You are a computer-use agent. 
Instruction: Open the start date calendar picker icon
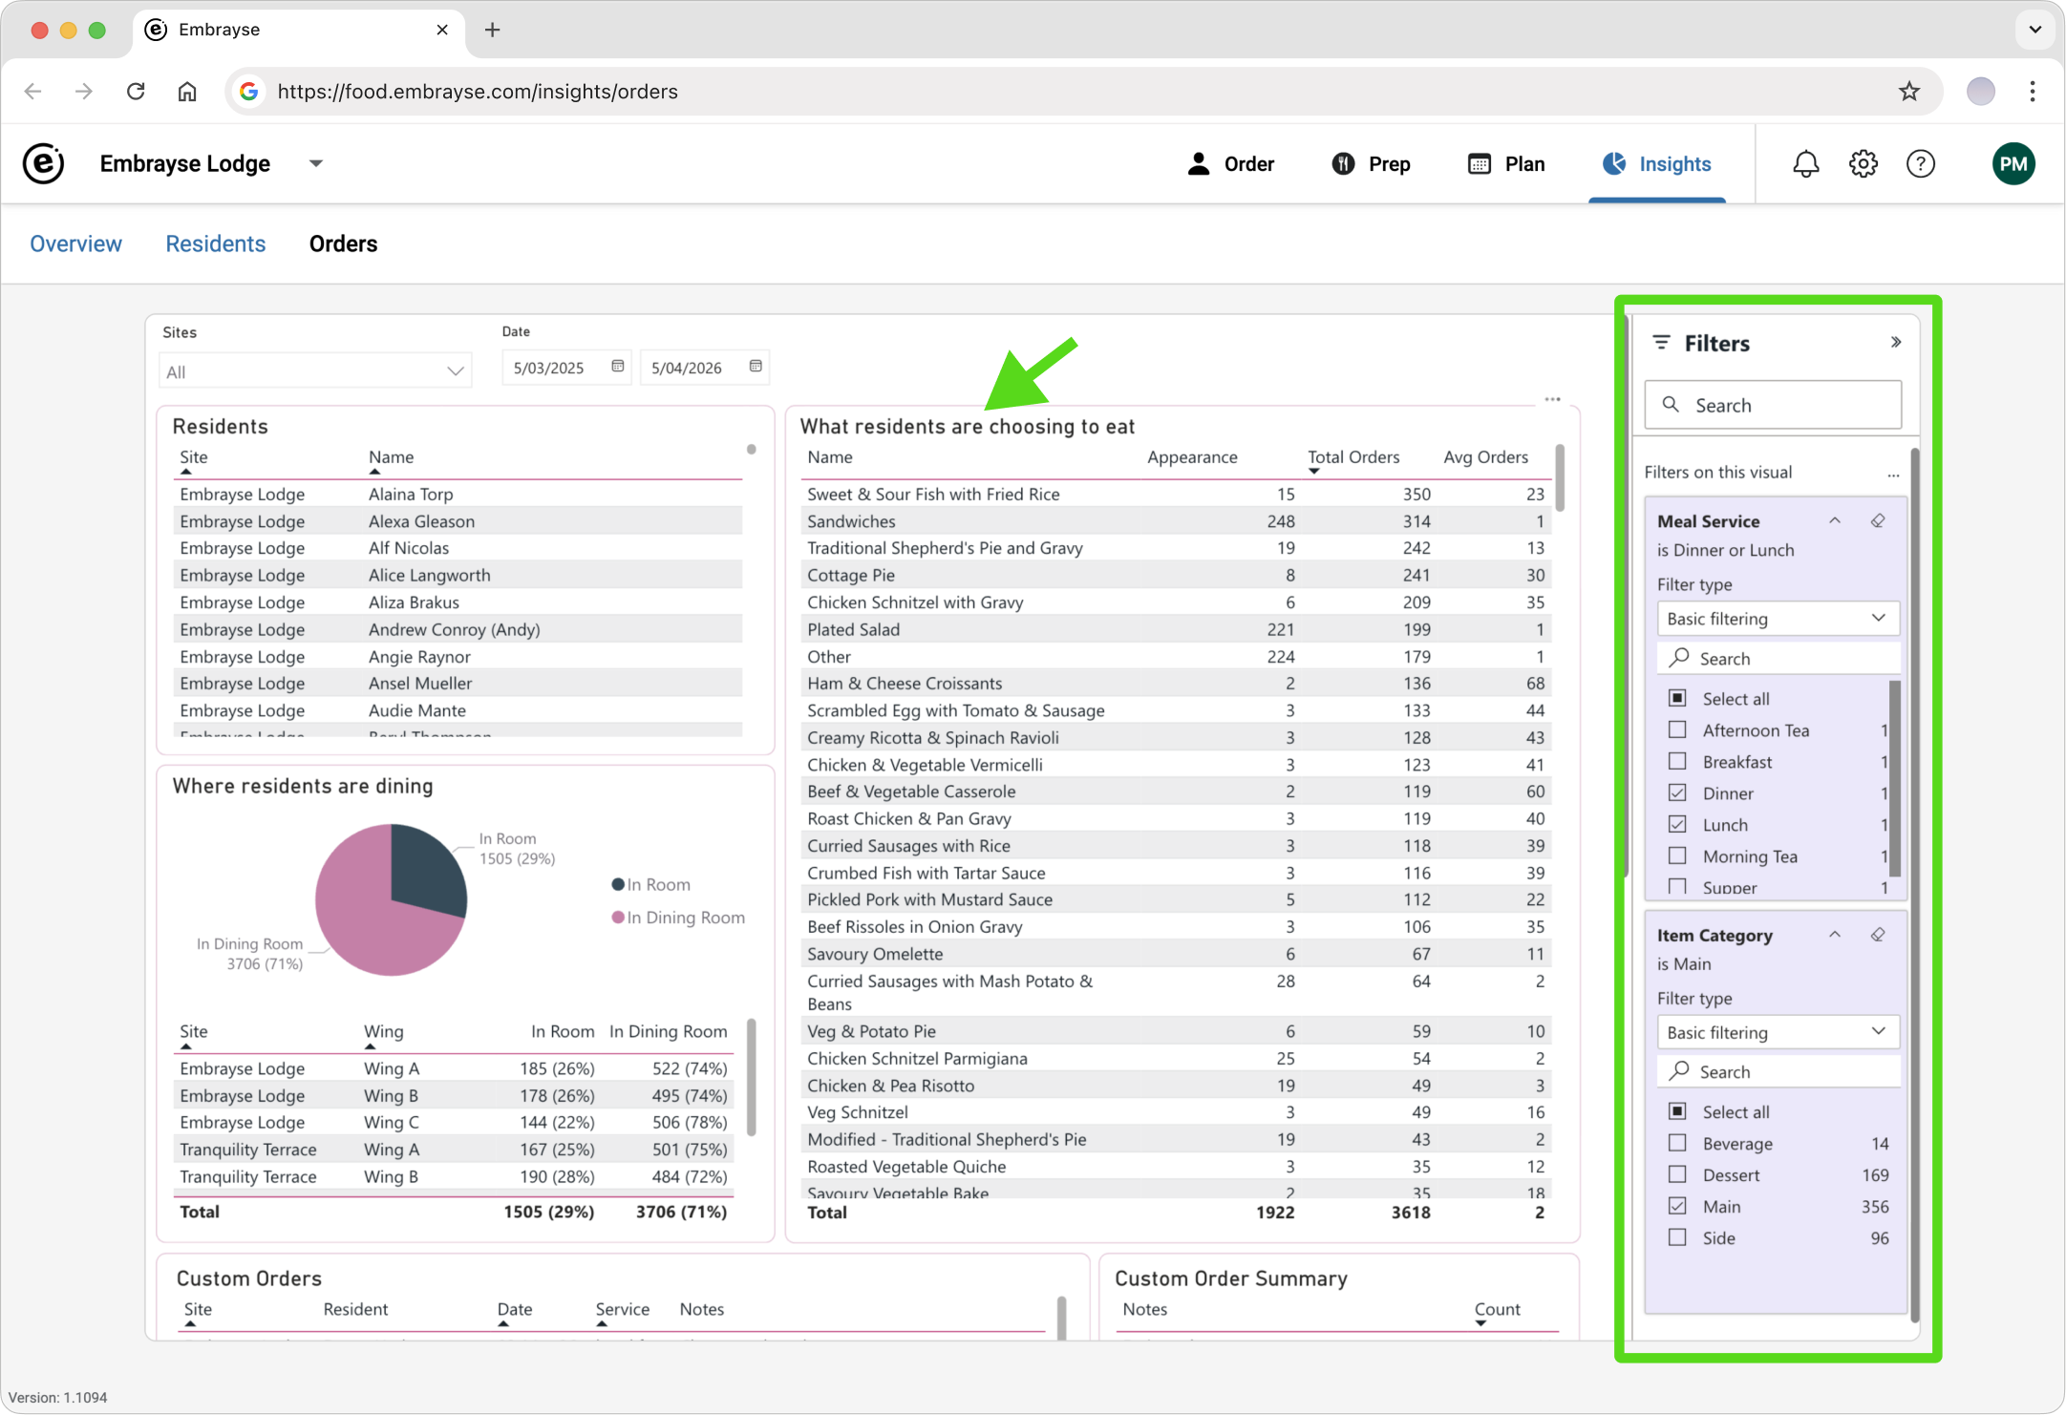click(x=618, y=367)
